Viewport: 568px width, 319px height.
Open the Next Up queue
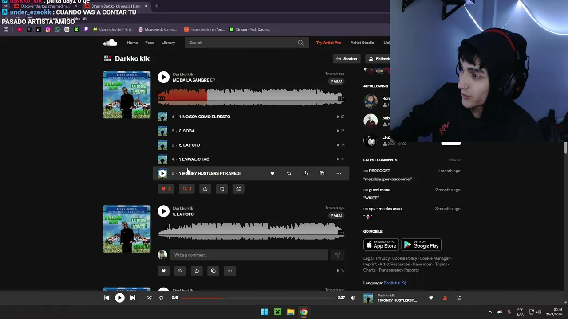(459, 298)
